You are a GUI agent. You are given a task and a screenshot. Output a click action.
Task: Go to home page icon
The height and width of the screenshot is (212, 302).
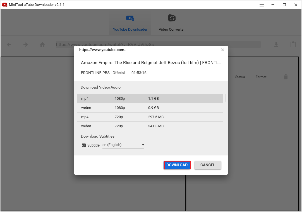click(x=42, y=45)
